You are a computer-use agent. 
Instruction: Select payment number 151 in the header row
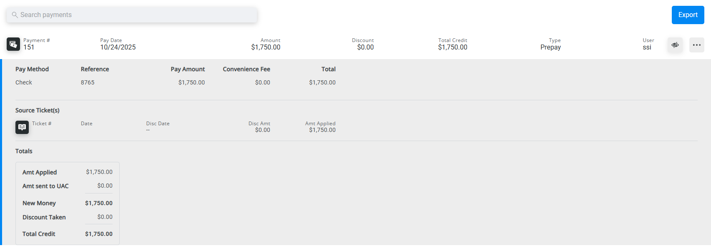[x=29, y=47]
